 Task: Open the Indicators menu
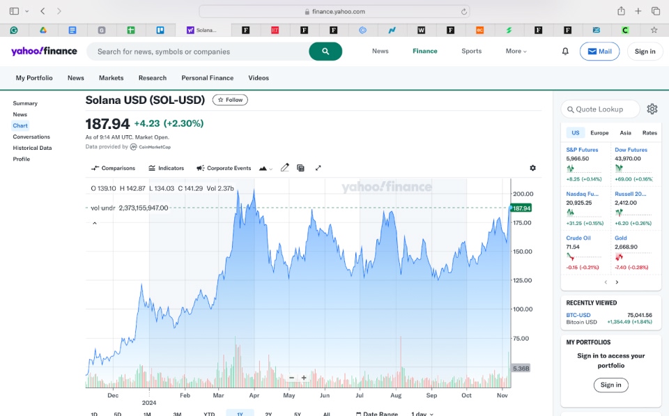pos(166,168)
